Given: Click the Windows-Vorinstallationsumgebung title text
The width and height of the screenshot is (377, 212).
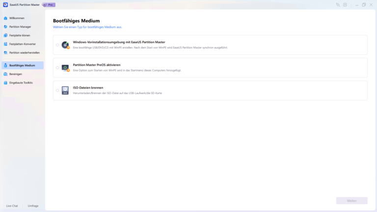Looking at the screenshot, I should [119, 42].
